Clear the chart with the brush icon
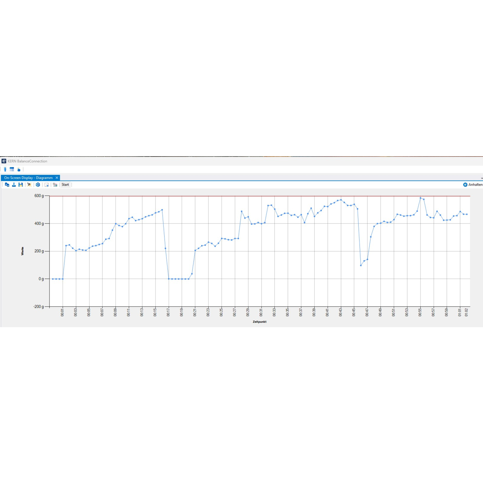The width and height of the screenshot is (483, 483). tap(29, 185)
